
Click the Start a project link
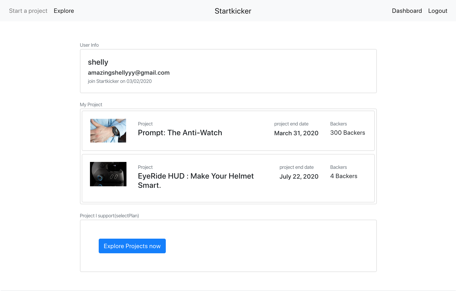(28, 11)
